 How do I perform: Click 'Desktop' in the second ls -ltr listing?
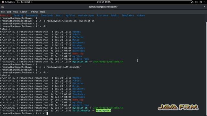pyautogui.click(x=77, y=92)
